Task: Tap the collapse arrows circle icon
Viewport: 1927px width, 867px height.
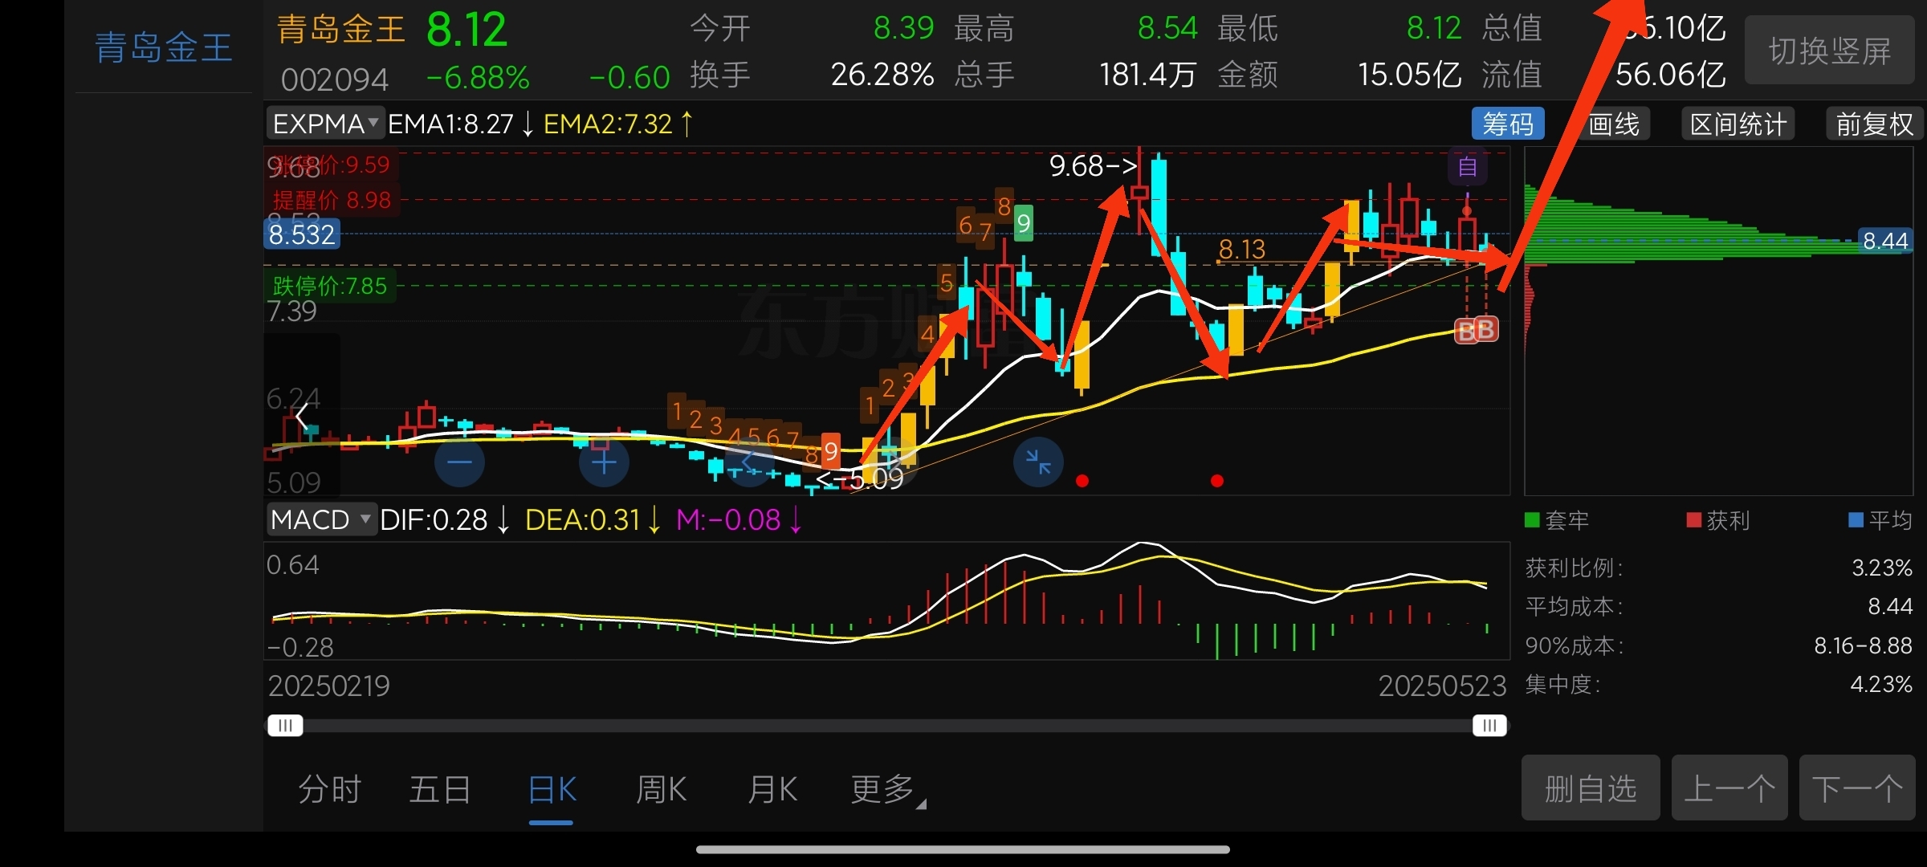Action: click(x=1038, y=462)
